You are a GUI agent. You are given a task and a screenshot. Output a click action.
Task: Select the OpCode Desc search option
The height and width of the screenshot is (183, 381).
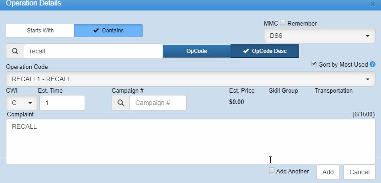[265, 51]
